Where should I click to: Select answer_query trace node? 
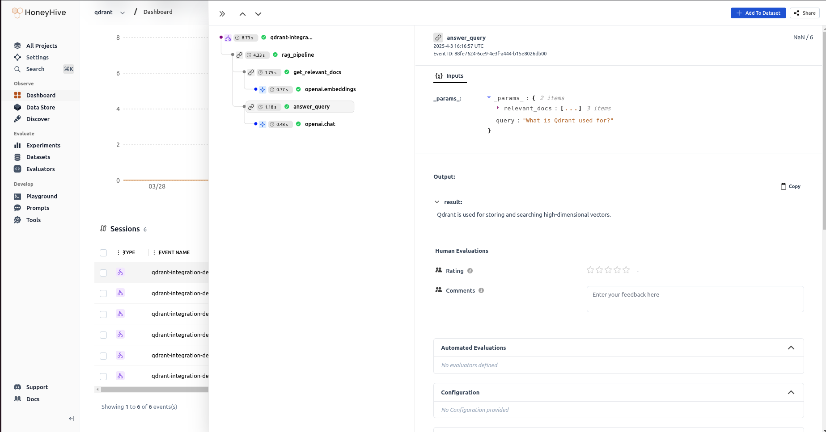click(311, 107)
